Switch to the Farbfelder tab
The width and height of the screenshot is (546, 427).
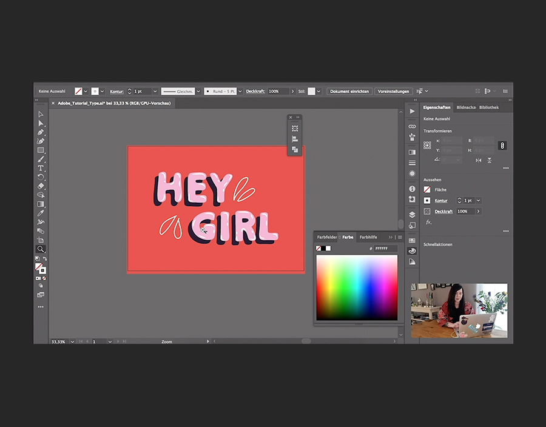[x=327, y=237]
